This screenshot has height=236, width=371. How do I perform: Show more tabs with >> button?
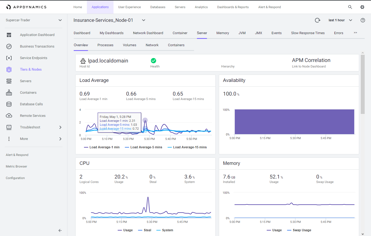(x=355, y=33)
